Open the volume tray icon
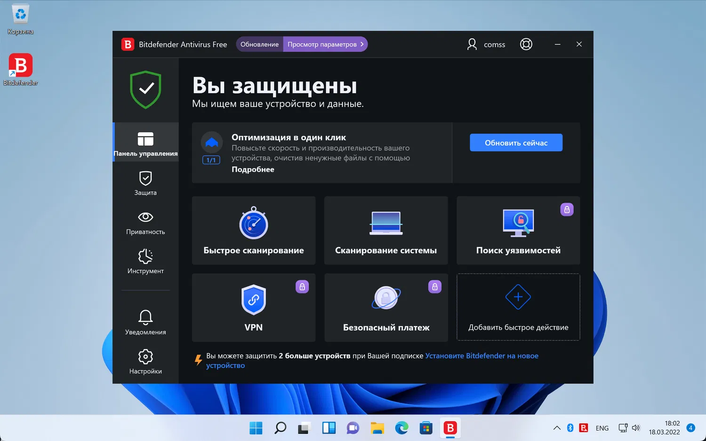The width and height of the screenshot is (706, 441). pos(636,428)
